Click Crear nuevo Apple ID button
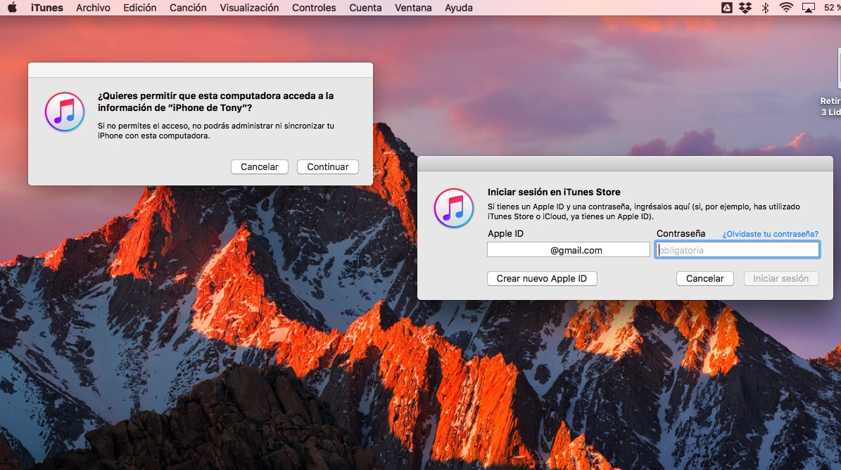The image size is (841, 470). click(541, 279)
